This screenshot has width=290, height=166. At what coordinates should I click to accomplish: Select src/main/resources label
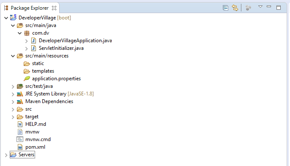click(47, 56)
